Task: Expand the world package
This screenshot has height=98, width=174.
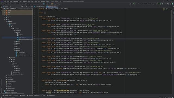Action: coord(14,50)
